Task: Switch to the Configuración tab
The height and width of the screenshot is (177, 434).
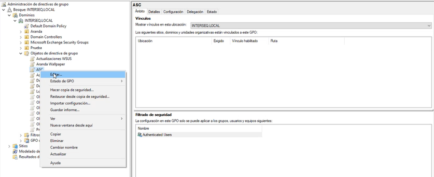Action: pos(173,12)
